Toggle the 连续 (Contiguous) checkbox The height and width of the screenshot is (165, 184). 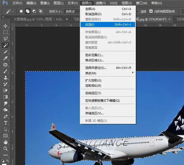[x=137, y=11]
